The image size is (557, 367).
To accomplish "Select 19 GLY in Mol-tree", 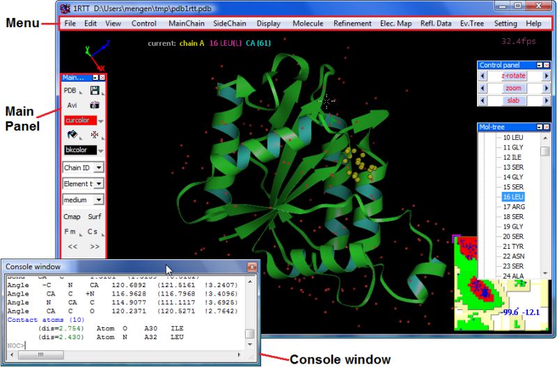I will pyautogui.click(x=513, y=227).
